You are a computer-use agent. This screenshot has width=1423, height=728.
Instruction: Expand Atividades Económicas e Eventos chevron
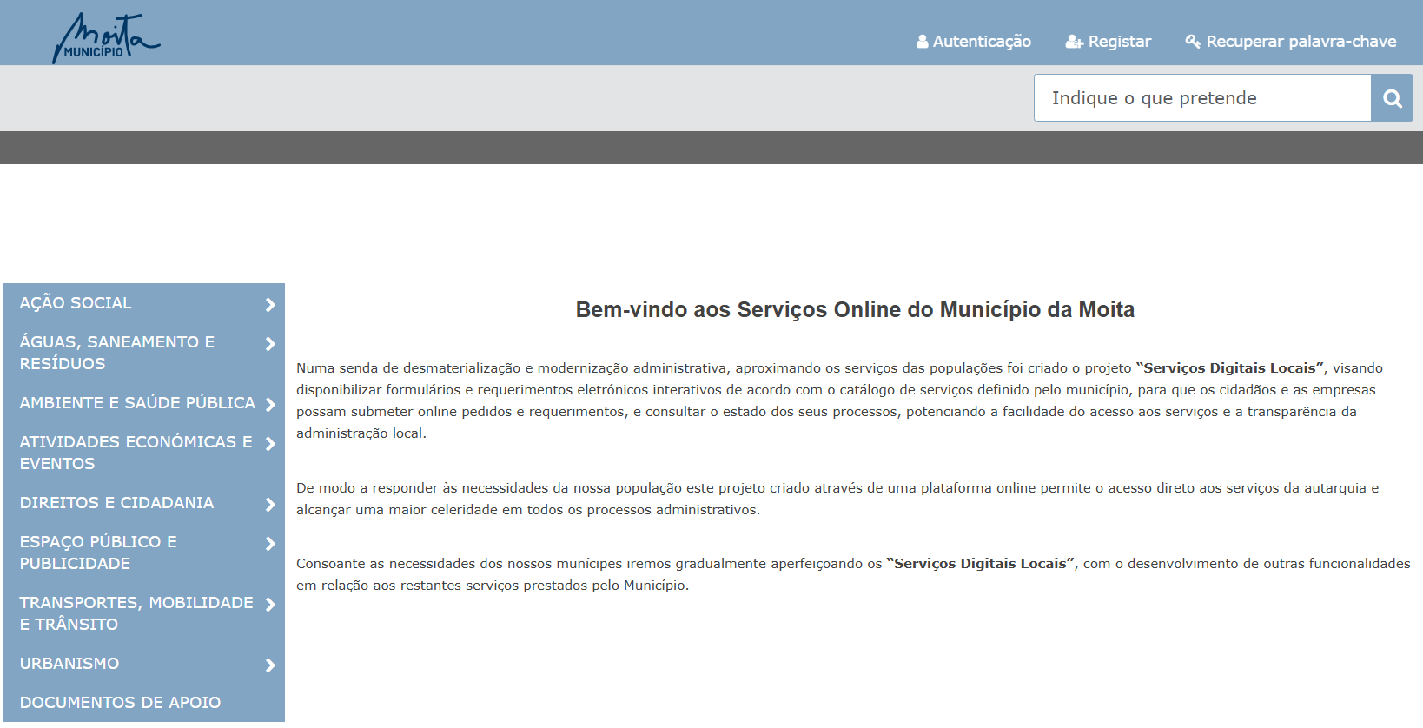click(270, 444)
